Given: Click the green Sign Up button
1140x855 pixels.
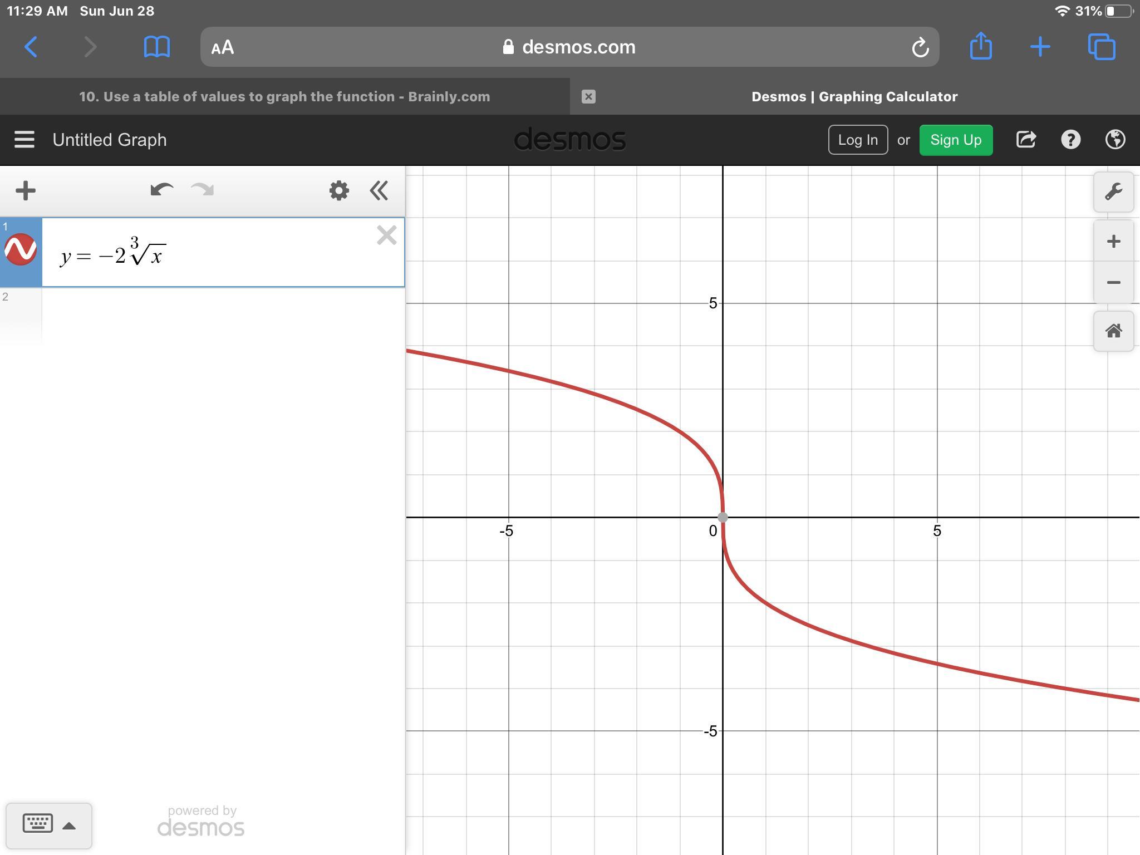Looking at the screenshot, I should (x=955, y=140).
